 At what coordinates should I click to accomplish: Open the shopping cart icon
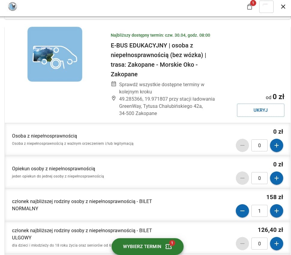click(250, 7)
